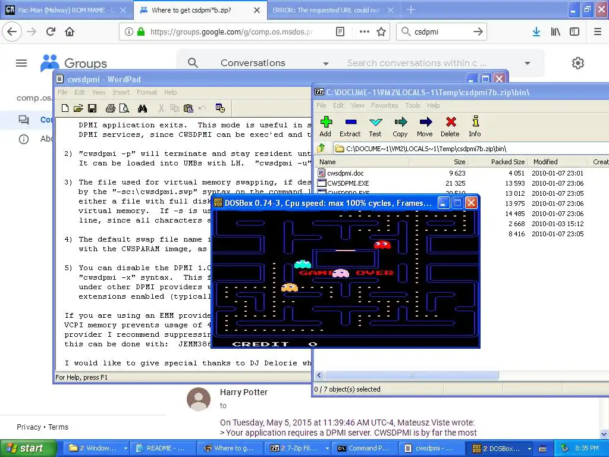Click the 7-Zip horizontal scrollbar thumb
Image resolution: width=609 pixels, height=457 pixels.
tap(412, 375)
